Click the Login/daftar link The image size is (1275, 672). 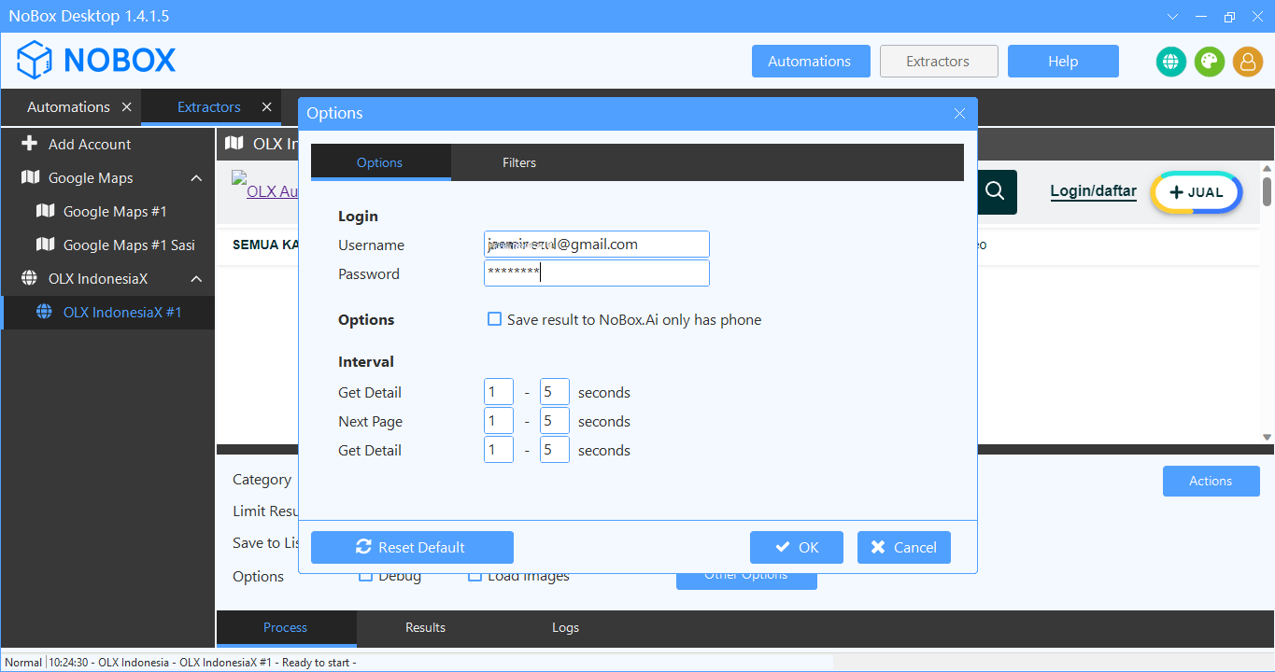point(1093,191)
